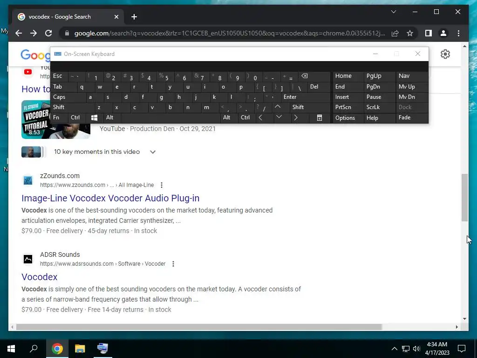Click horizontal scrollbar right arrow
The image size is (477, 358).
tap(457, 327)
